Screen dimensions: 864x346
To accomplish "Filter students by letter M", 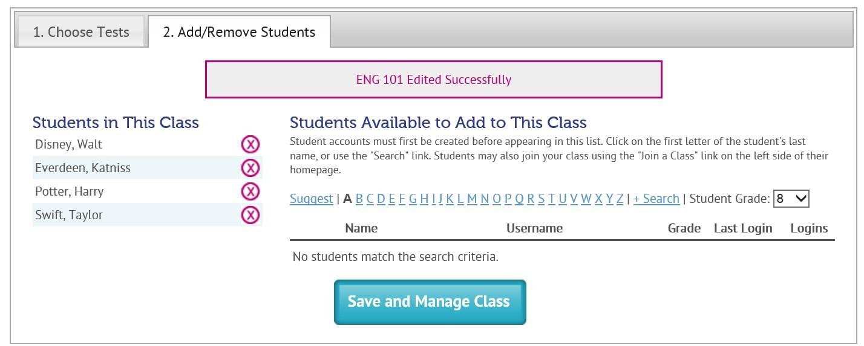I will pos(472,199).
